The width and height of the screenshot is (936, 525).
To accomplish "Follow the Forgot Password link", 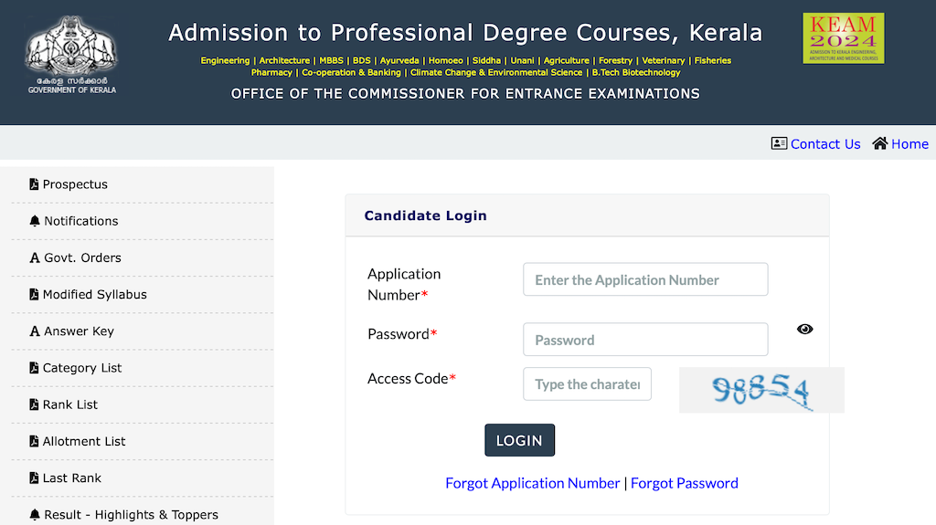I will 684,483.
